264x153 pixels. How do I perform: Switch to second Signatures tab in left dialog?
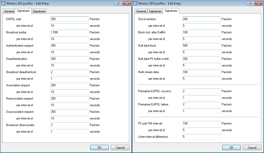click(x=39, y=11)
